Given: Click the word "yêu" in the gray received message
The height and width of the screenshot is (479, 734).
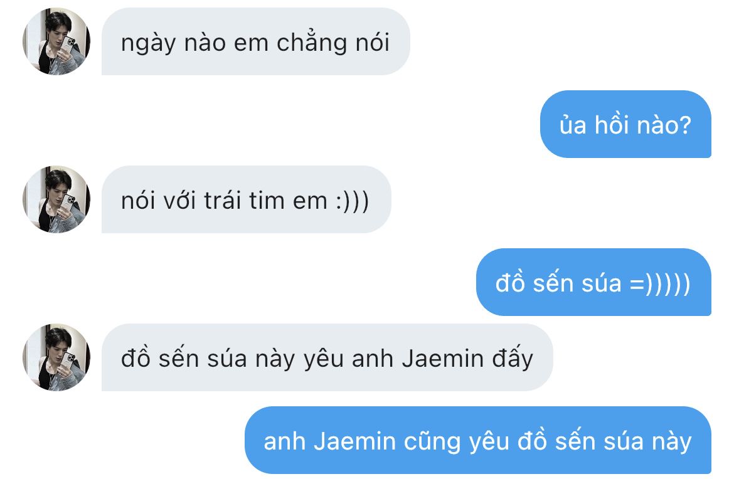Looking at the screenshot, I should pyautogui.click(x=322, y=360).
